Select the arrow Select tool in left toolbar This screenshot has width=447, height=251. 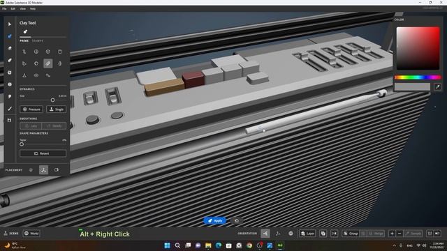point(9,24)
